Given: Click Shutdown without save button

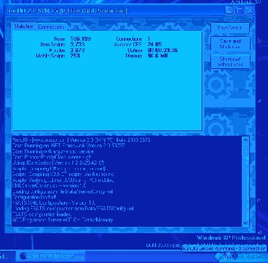Looking at the screenshot, I should 230,62.
